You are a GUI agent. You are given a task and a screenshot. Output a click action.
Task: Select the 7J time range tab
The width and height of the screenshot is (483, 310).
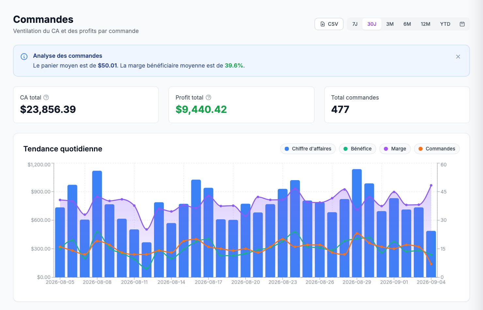tap(355, 24)
